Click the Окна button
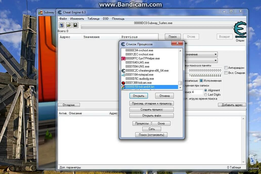Screen dimensions: 261x174 click(x=161, y=123)
